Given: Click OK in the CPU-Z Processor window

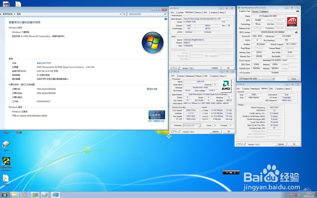Looking at the screenshot, I should tap(229, 131).
